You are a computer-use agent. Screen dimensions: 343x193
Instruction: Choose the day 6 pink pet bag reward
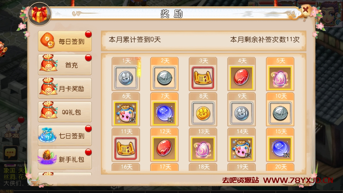click(126, 113)
